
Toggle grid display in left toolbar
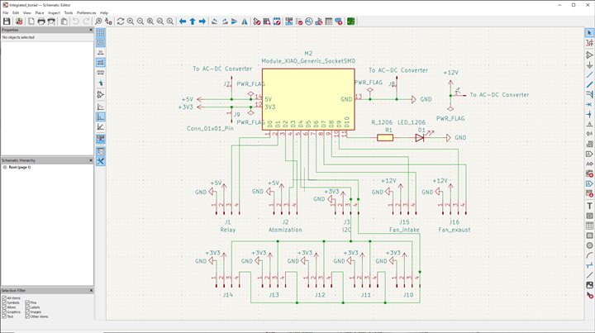pyautogui.click(x=101, y=33)
